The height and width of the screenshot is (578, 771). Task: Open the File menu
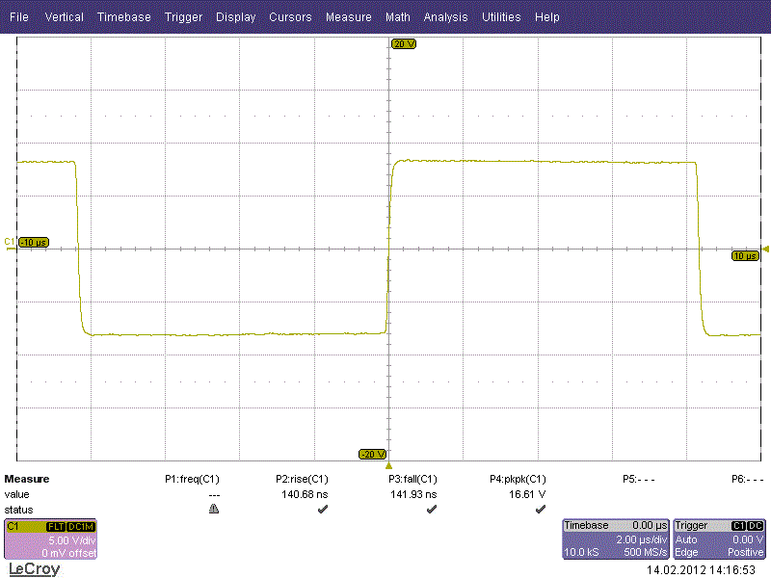pos(18,16)
